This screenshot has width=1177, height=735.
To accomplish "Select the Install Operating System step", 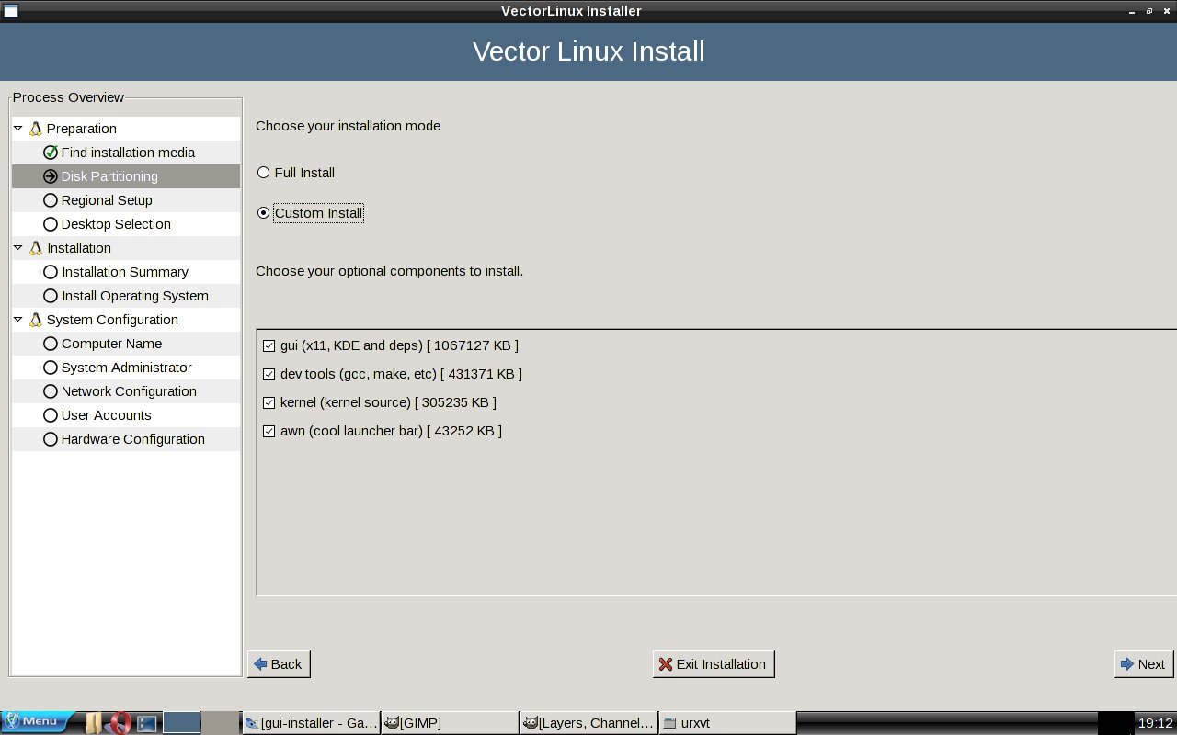I will click(126, 296).
